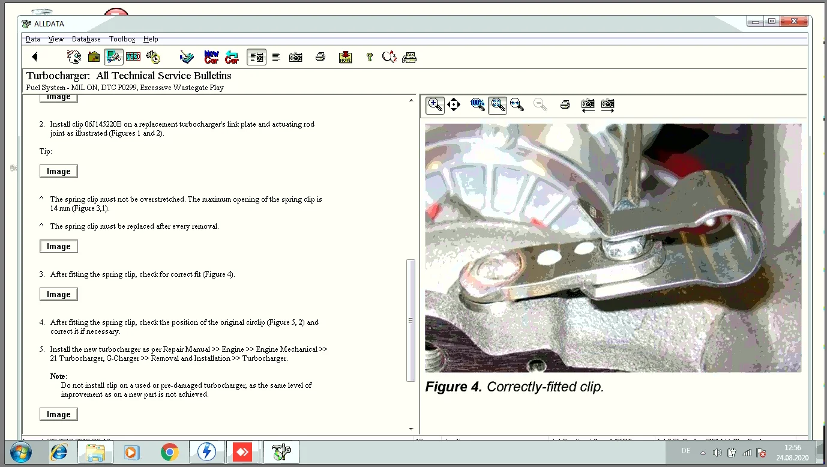
Task: Click the New Car toolbar icon
Action: [211, 57]
